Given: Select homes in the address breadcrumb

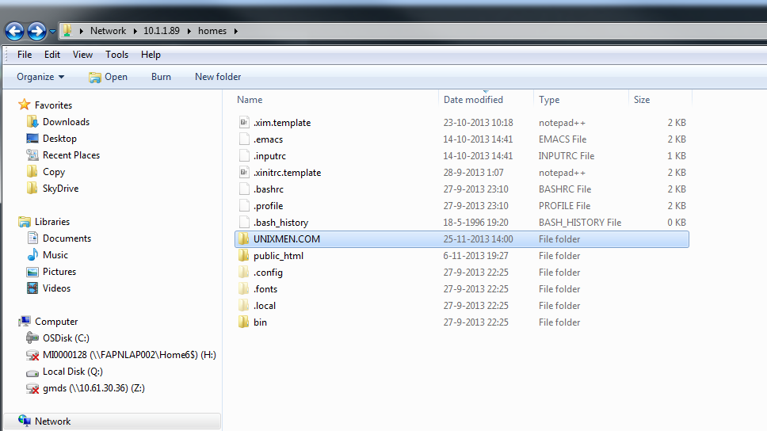Looking at the screenshot, I should pyautogui.click(x=212, y=31).
